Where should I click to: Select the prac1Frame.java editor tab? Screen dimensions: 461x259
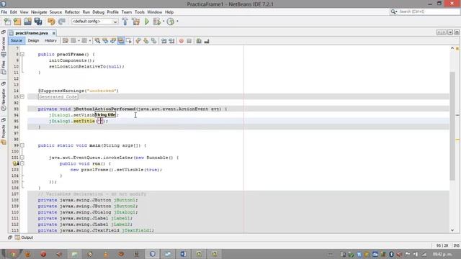pos(32,33)
